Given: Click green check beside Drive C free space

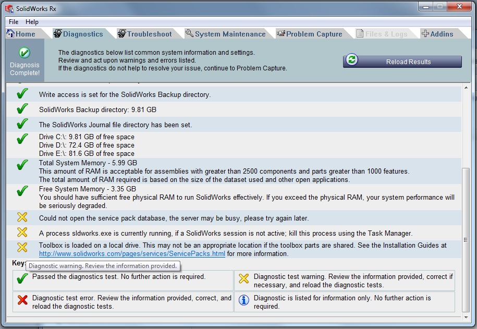Looking at the screenshot, I should pos(22,139).
